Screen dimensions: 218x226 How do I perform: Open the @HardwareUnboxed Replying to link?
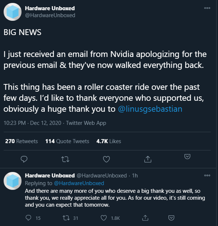79,183
